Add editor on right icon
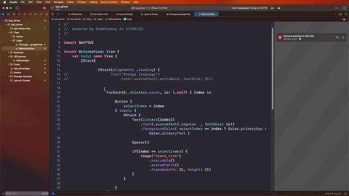This screenshot has width=349, height=196. [x=346, y=14]
